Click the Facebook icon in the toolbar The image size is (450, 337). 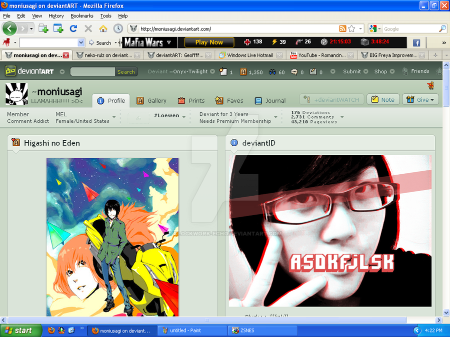(416, 43)
